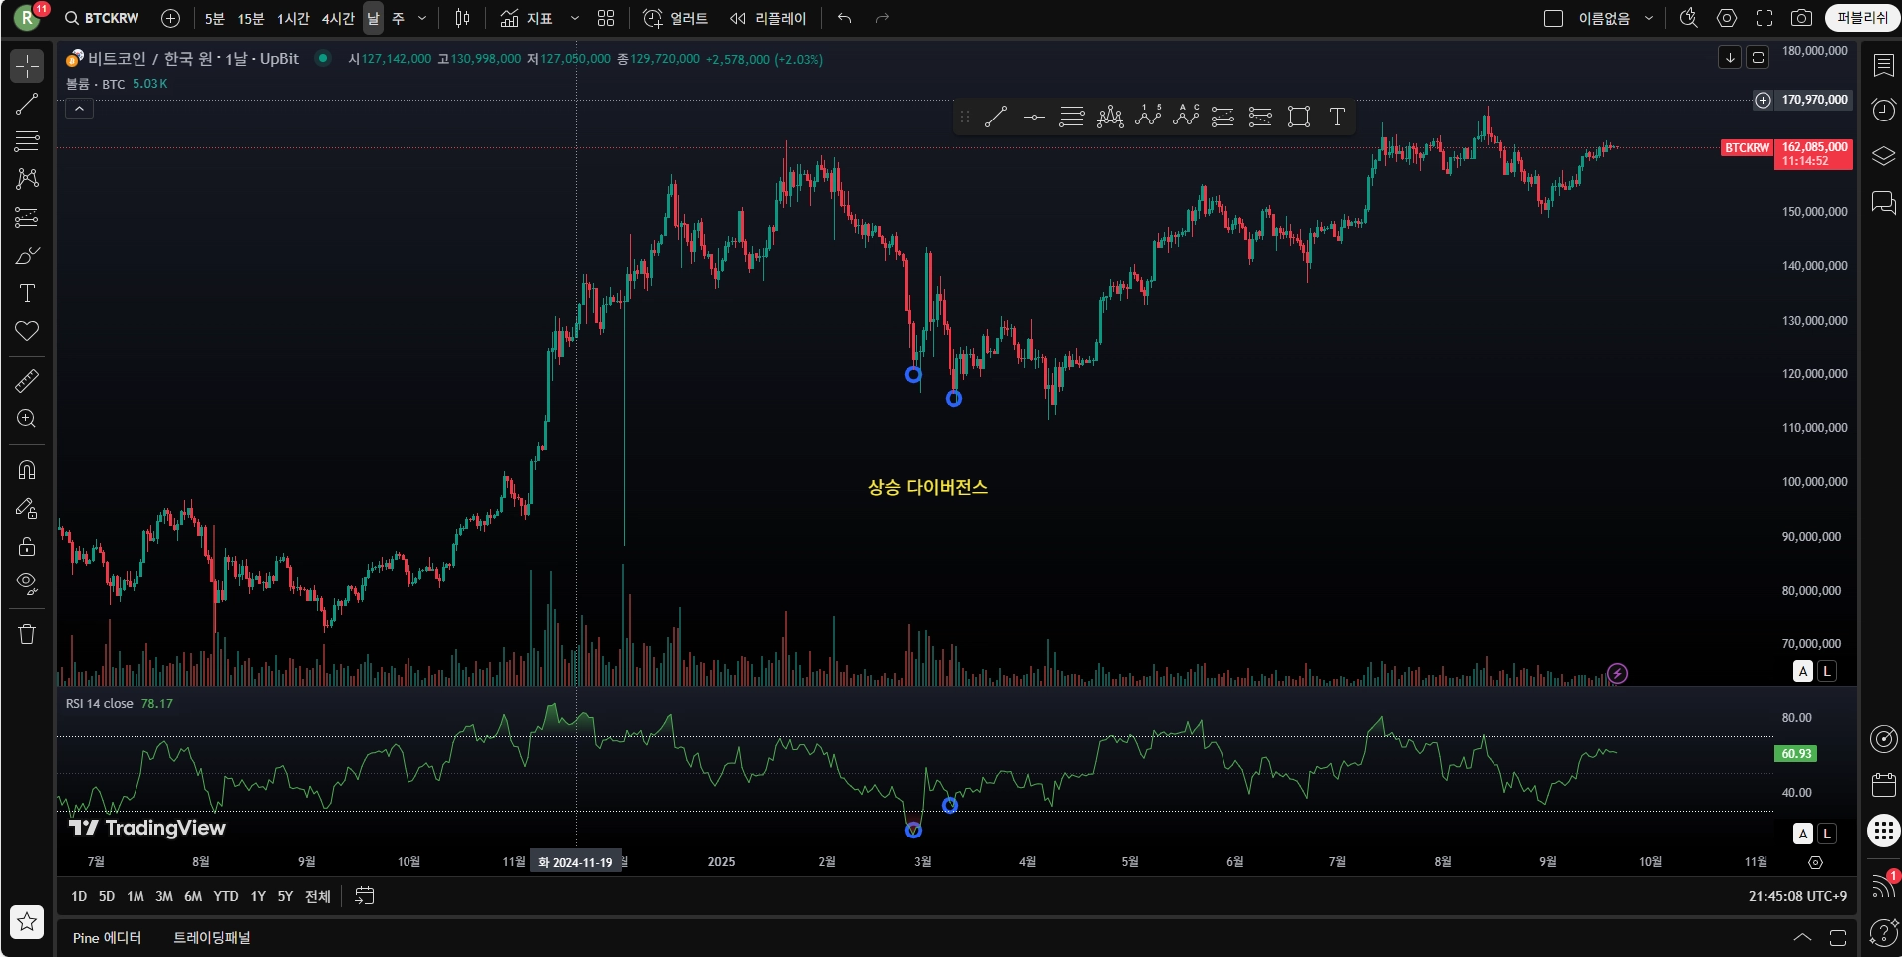Switch to weekly (주) interval
Screen dimensions: 1902x957
[x=398, y=18]
